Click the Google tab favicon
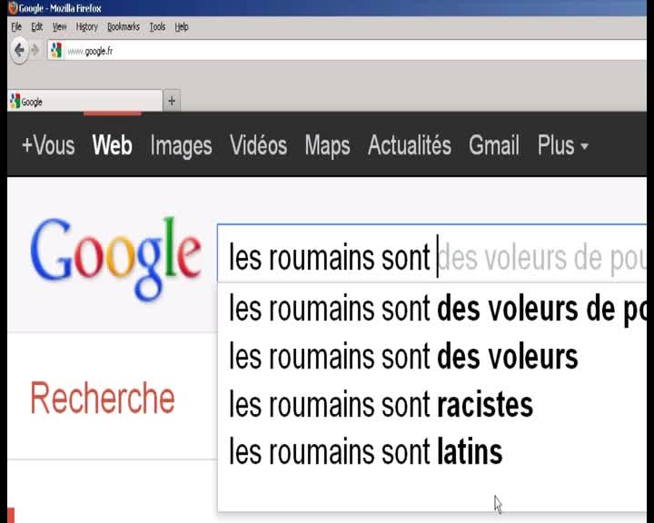This screenshot has height=523, width=654. [x=15, y=102]
